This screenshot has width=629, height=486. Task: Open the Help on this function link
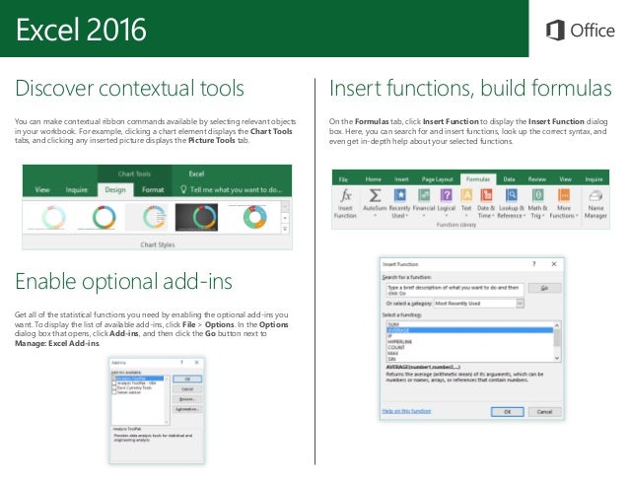point(406,411)
